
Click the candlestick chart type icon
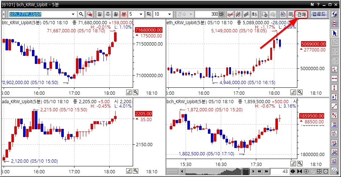(x=238, y=14)
